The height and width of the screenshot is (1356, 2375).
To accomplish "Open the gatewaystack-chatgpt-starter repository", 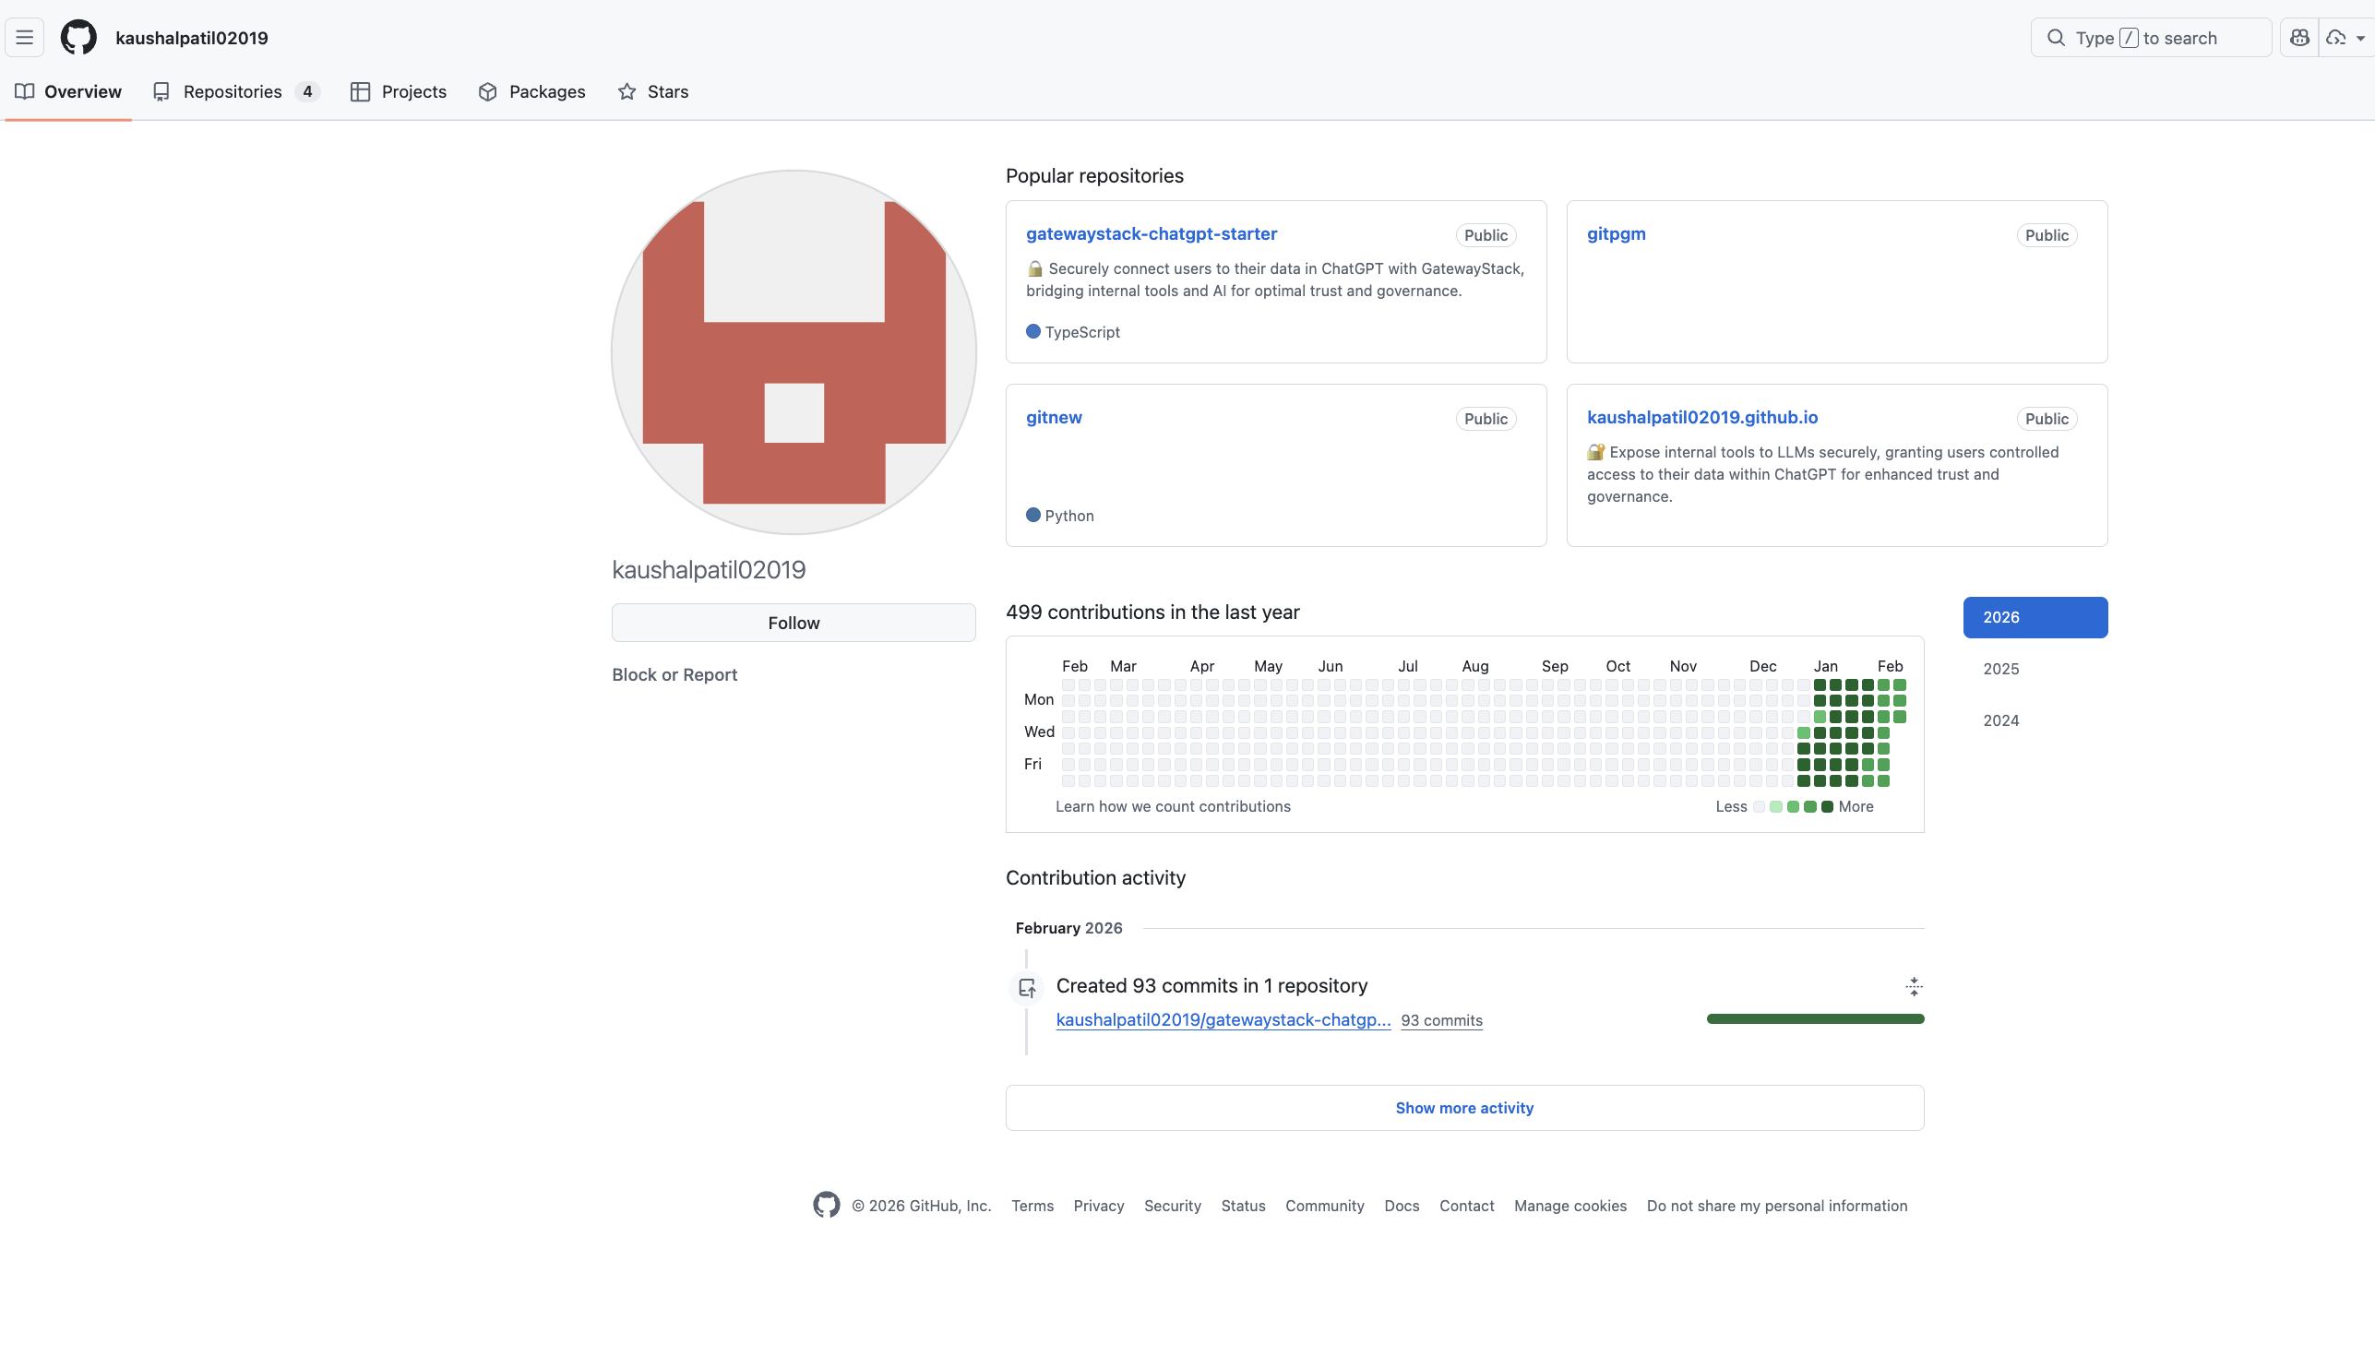I will pyautogui.click(x=1152, y=233).
